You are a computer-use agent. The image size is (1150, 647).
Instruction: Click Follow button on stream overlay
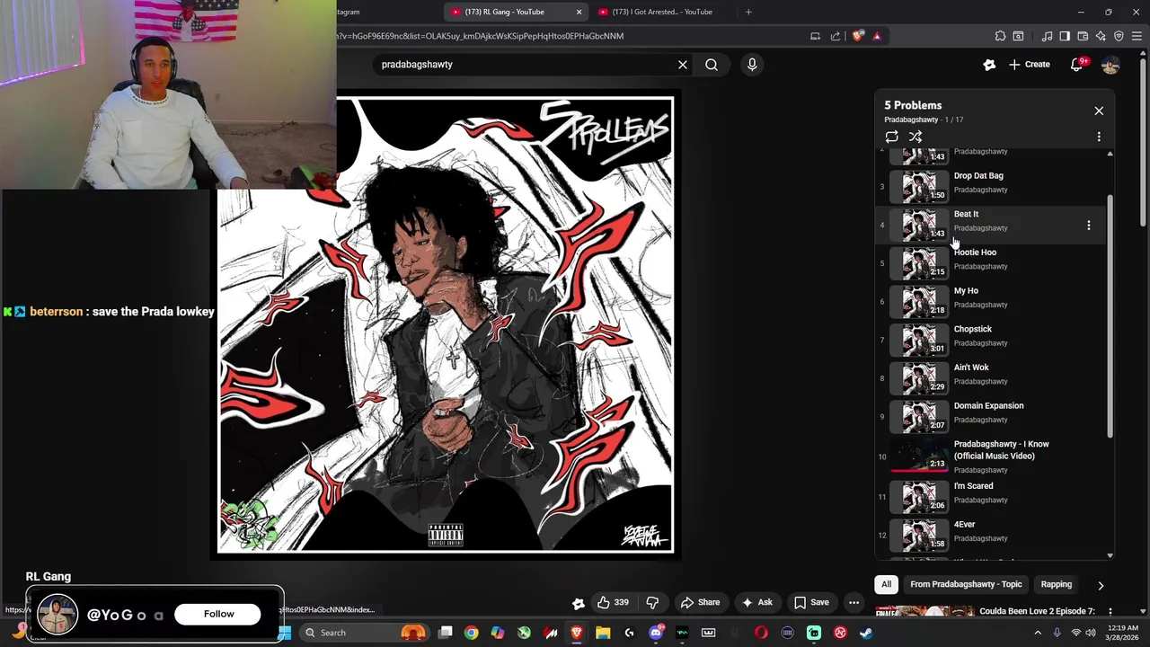pos(218,614)
